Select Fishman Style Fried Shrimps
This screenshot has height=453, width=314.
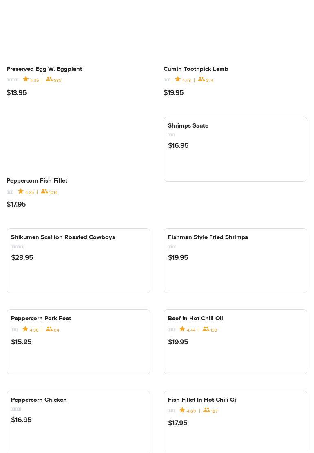(235, 261)
